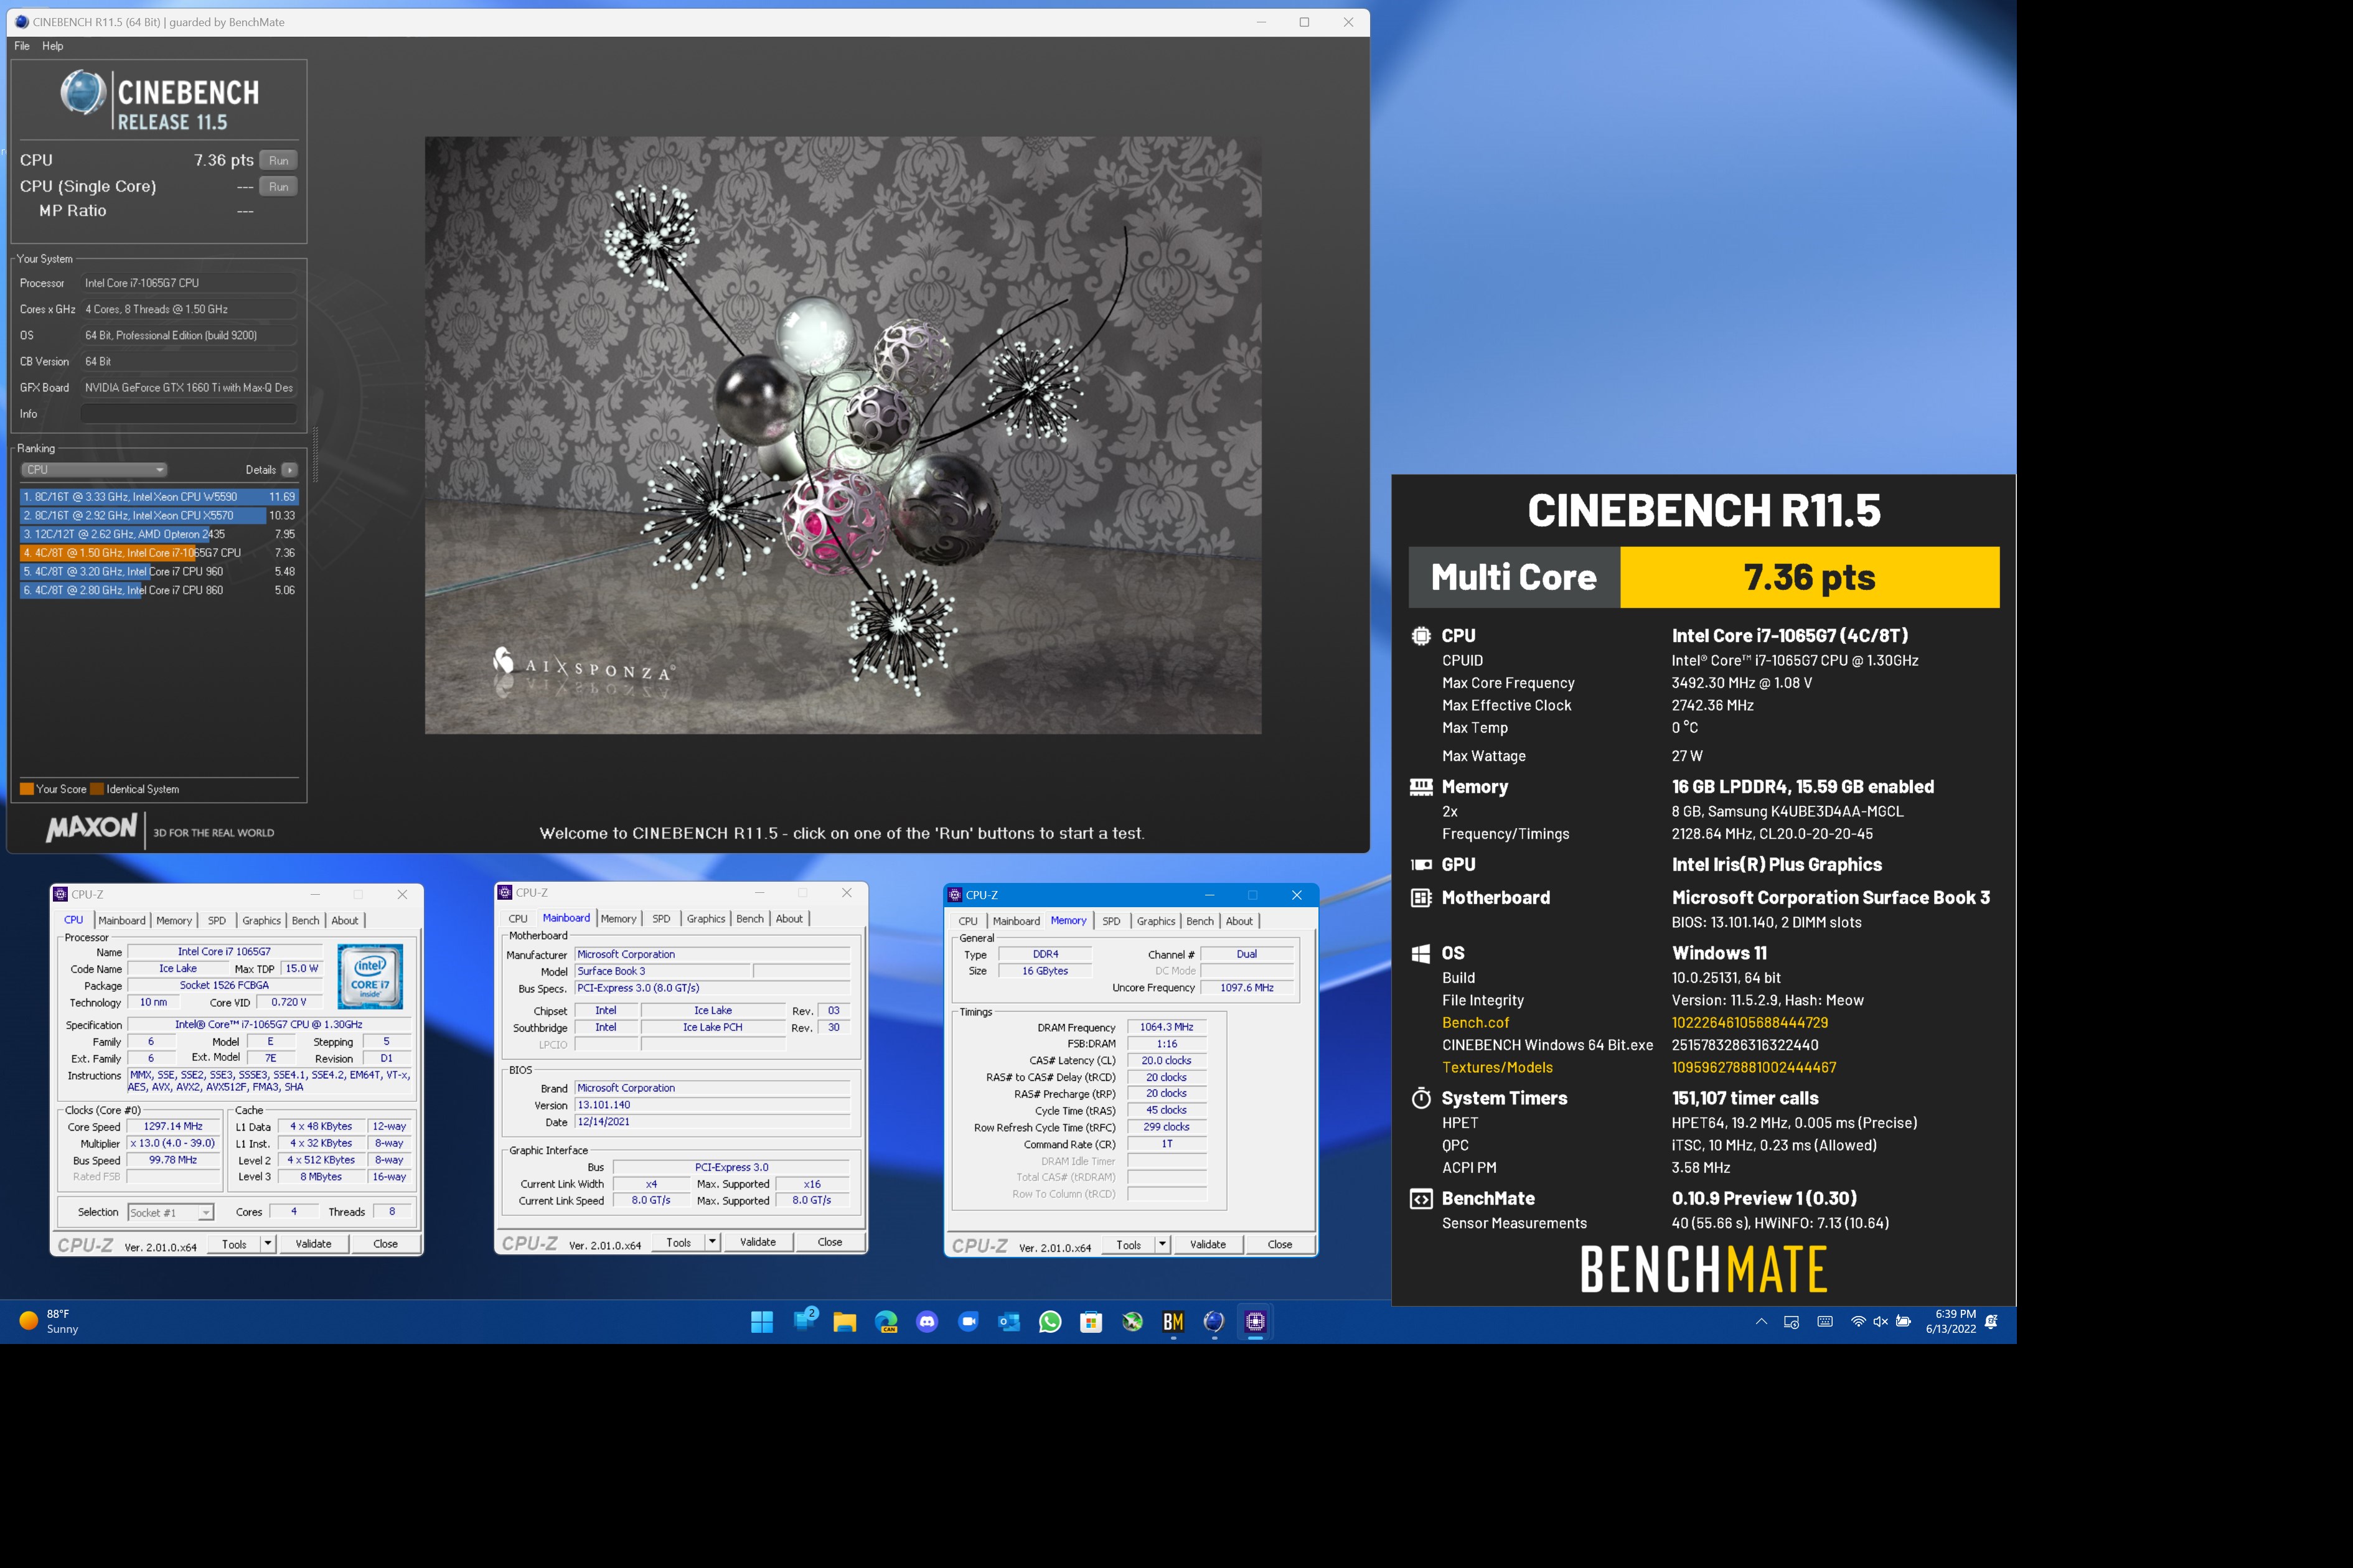This screenshot has width=2353, height=1568.
Task: Open the taskbar app with badge 2
Action: (804, 1321)
